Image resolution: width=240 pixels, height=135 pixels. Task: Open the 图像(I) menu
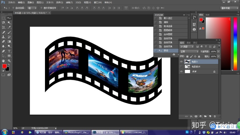31,2
